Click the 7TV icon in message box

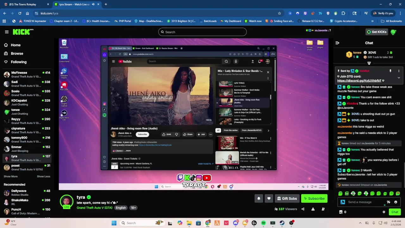389,202
